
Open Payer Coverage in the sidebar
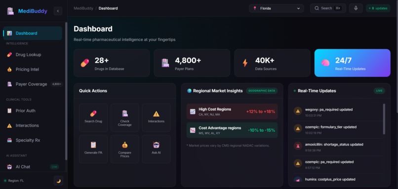[x=33, y=84]
